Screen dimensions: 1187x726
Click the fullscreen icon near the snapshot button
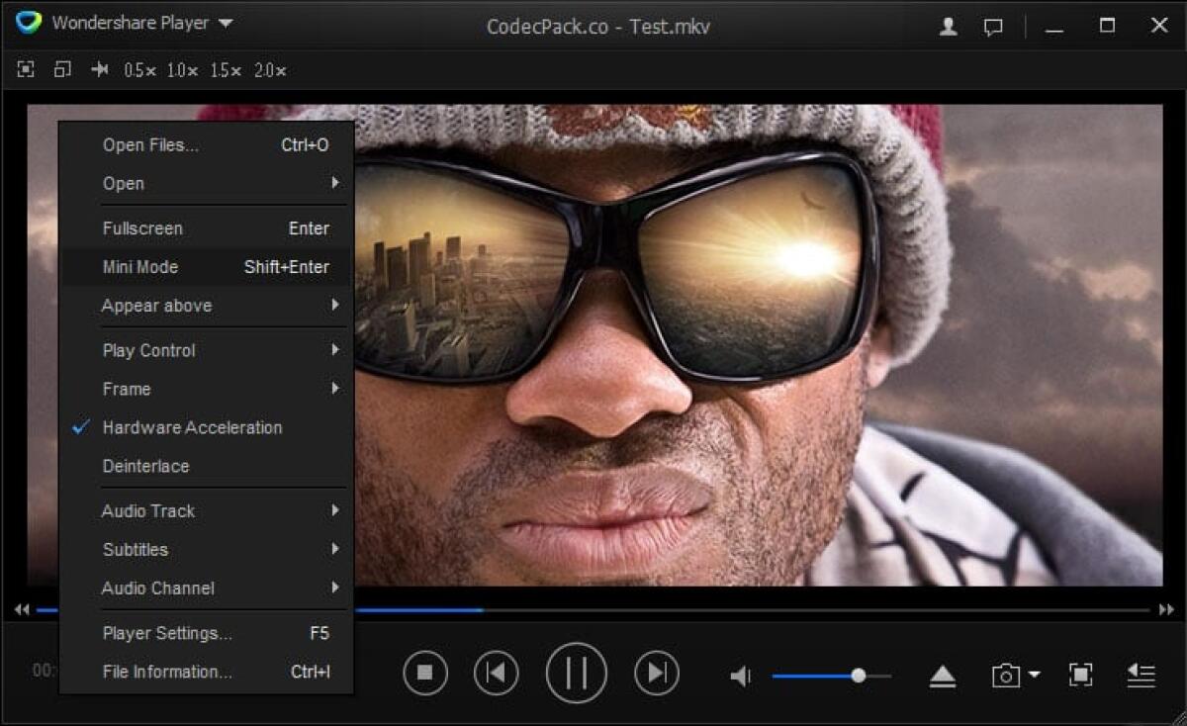point(1078,674)
